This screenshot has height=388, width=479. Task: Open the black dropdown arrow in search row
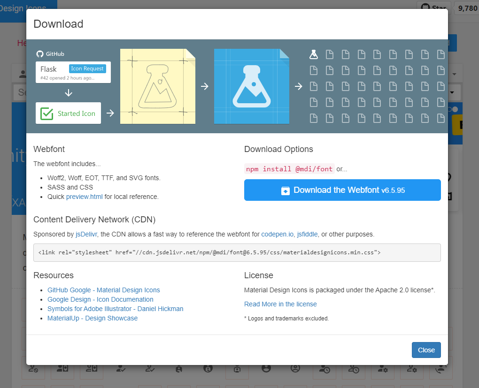click(452, 92)
